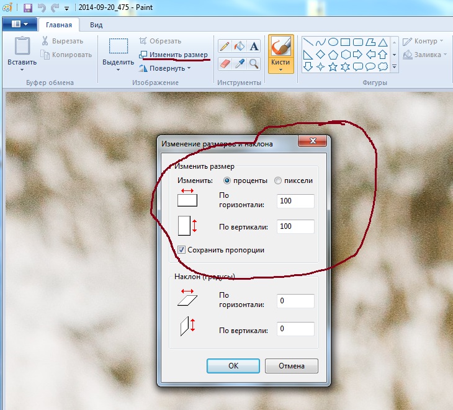The width and height of the screenshot is (453, 410).
Task: Expand the full shapes gallery
Action: click(x=394, y=67)
